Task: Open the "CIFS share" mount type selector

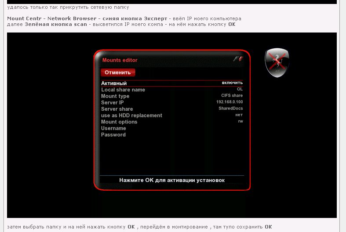Action: pyautogui.click(x=232, y=96)
